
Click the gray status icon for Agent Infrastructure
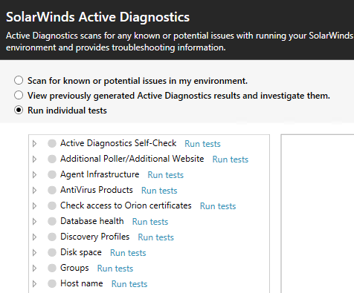tap(52, 174)
